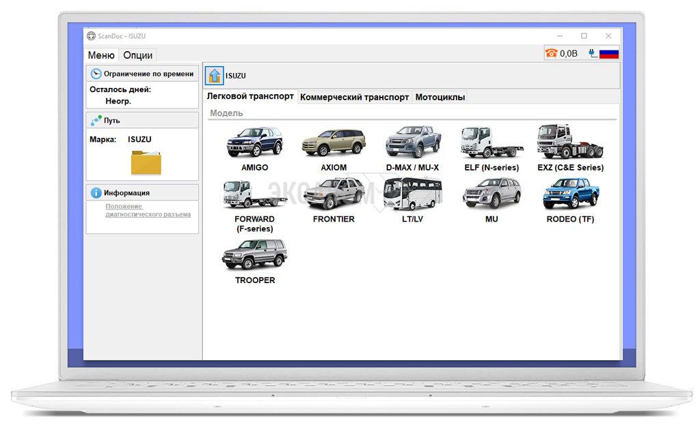Open the FORWARD (F-series) truck
This screenshot has height=427, width=700.
pos(254,194)
